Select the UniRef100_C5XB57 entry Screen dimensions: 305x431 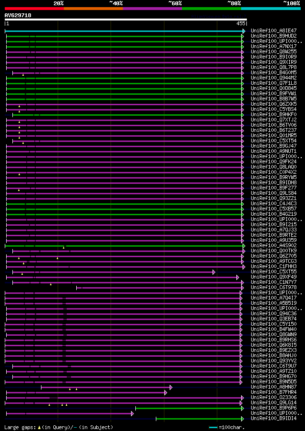[274, 209]
